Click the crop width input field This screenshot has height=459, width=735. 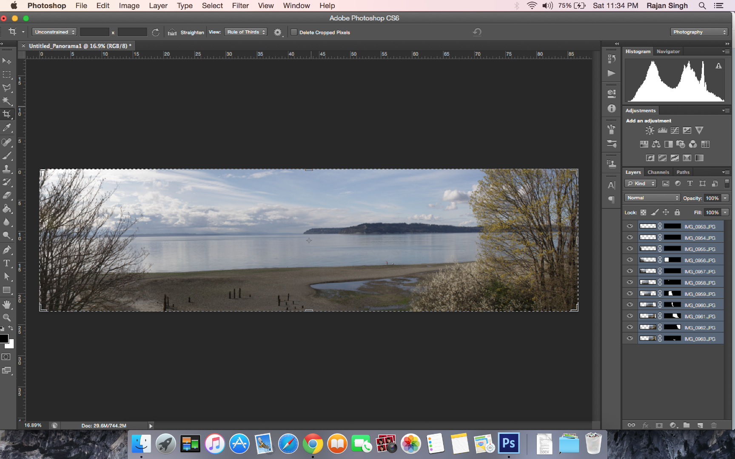point(94,32)
